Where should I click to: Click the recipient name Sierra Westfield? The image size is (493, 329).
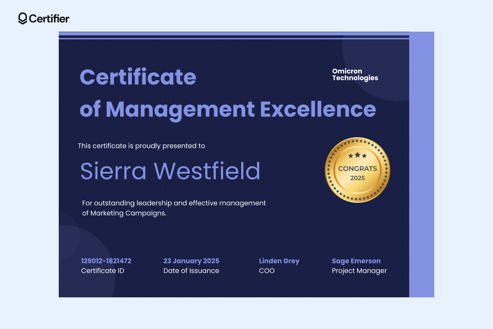pos(170,171)
